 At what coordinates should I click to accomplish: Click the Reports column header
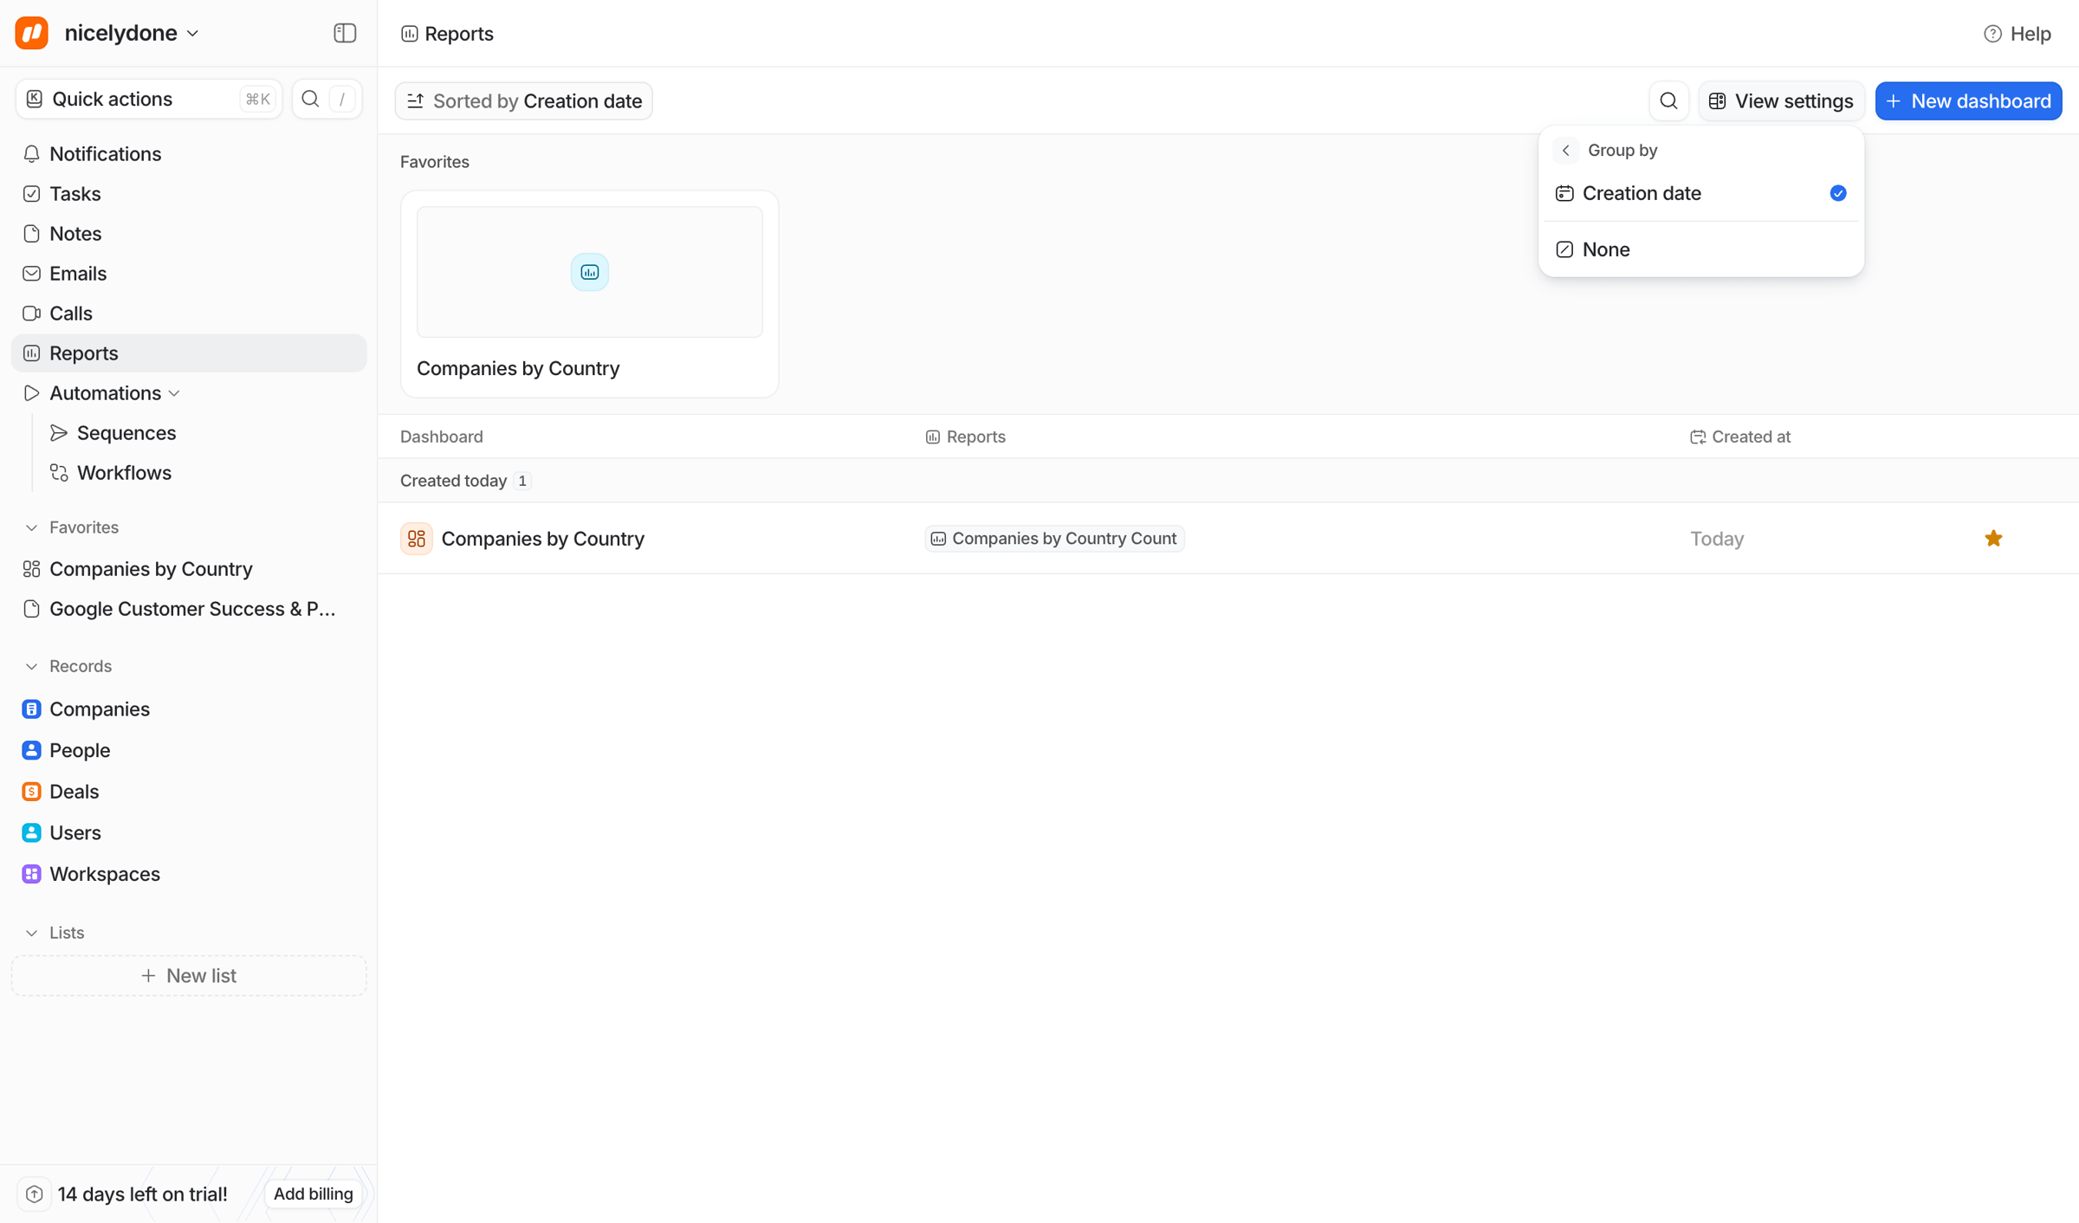point(965,437)
